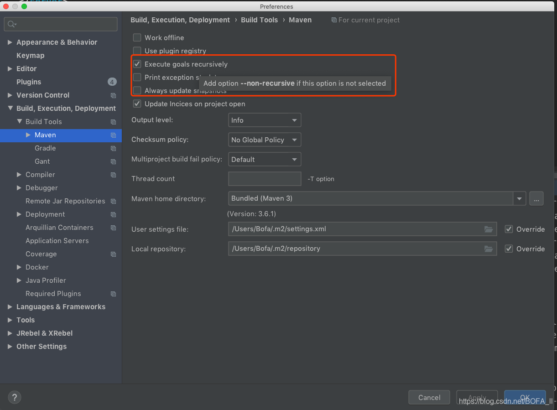The width and height of the screenshot is (557, 410).
Task: Select Required Plugins item
Action: (53, 294)
